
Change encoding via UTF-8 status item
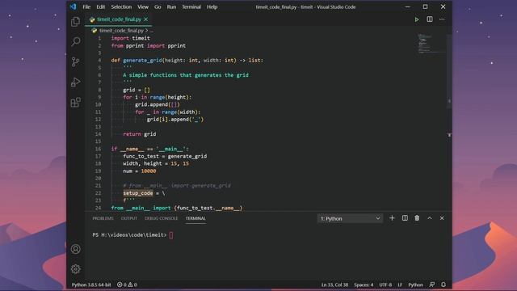pyautogui.click(x=385, y=285)
